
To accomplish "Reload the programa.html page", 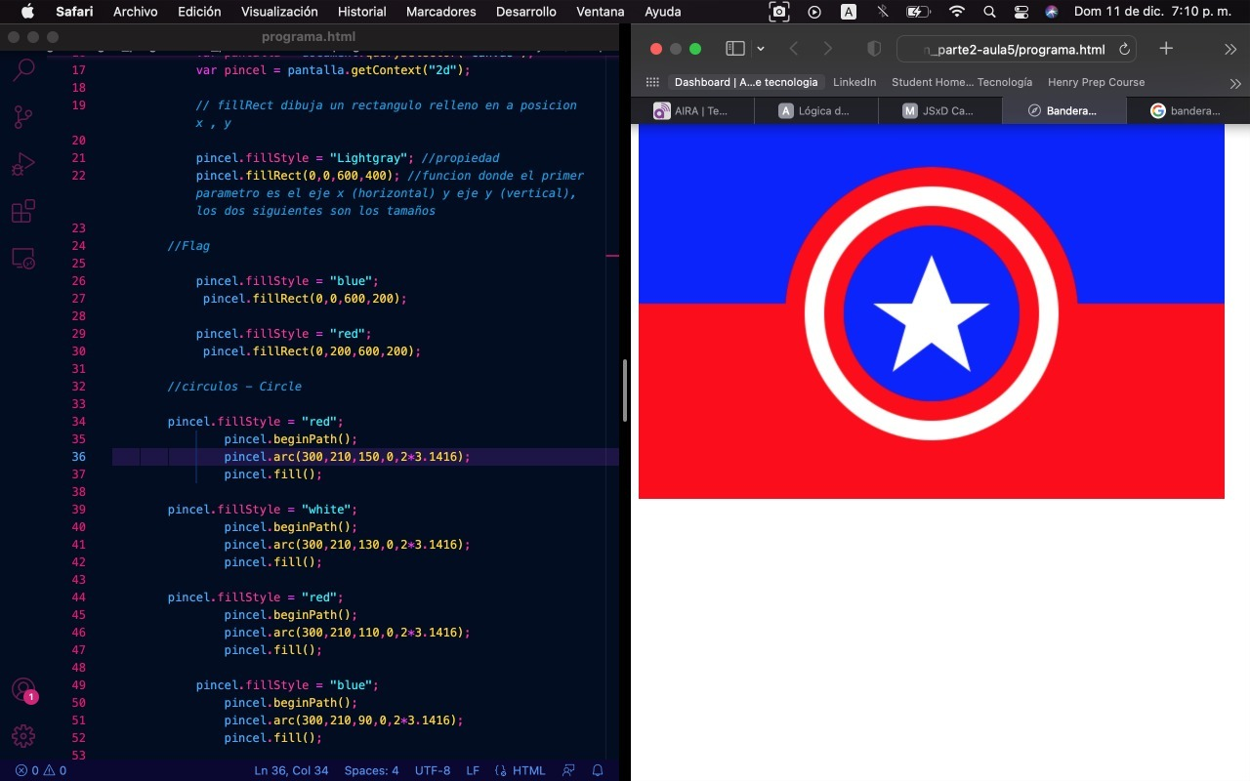I will [x=1125, y=49].
